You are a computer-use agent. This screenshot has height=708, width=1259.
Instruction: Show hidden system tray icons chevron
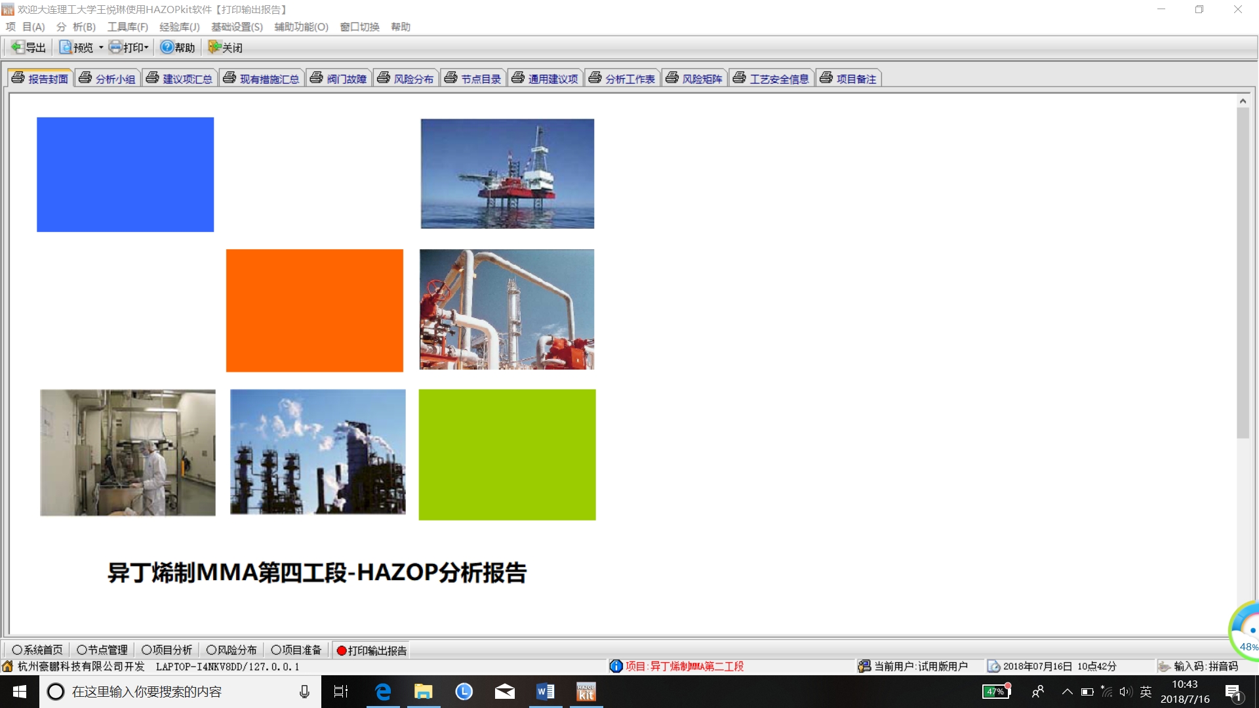click(x=1067, y=692)
